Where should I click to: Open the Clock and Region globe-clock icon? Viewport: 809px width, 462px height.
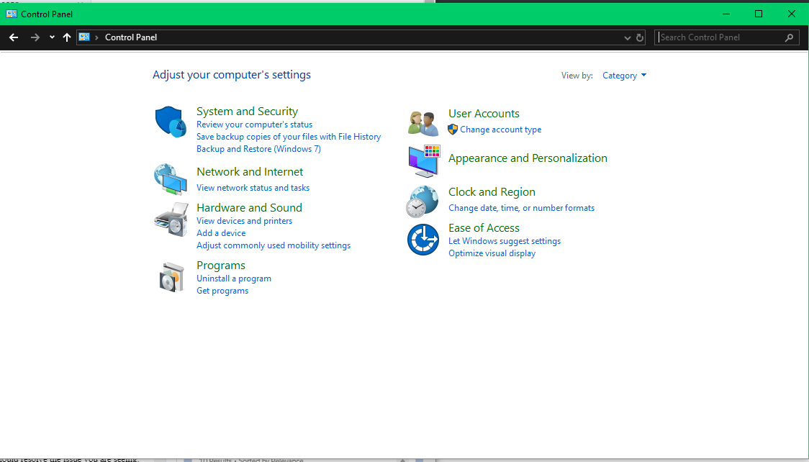coord(422,201)
